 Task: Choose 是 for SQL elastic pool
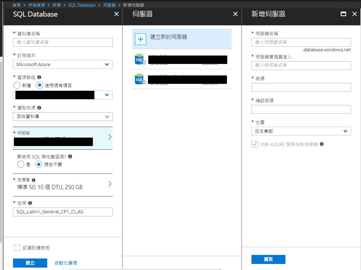click(21, 164)
